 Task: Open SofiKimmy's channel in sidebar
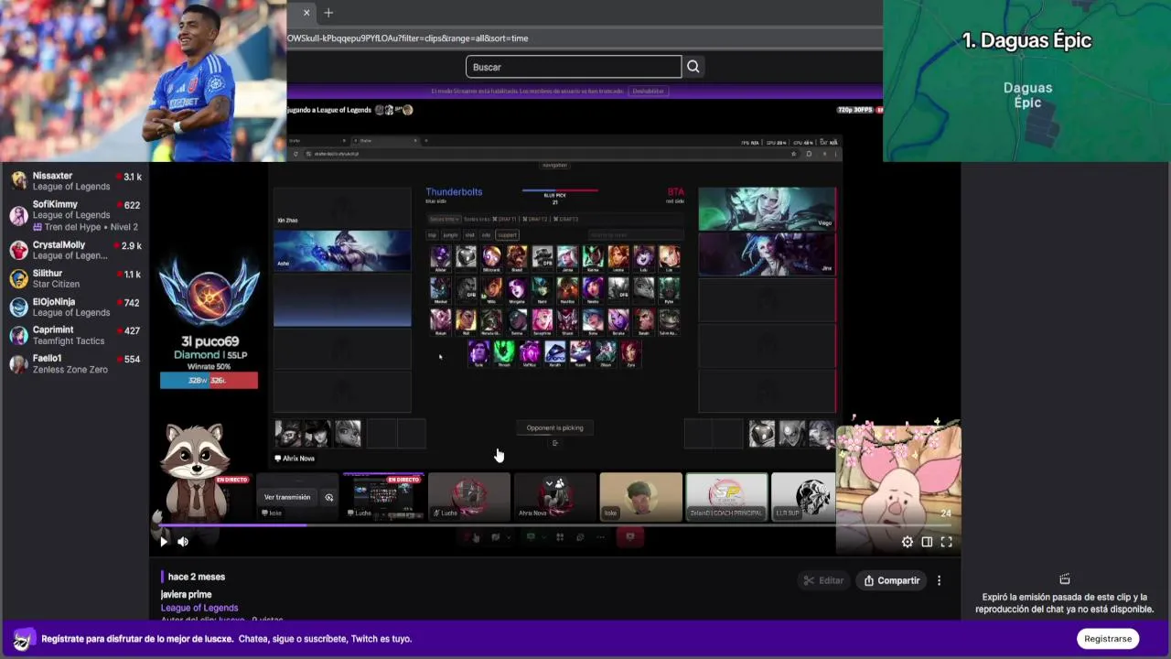[75, 215]
